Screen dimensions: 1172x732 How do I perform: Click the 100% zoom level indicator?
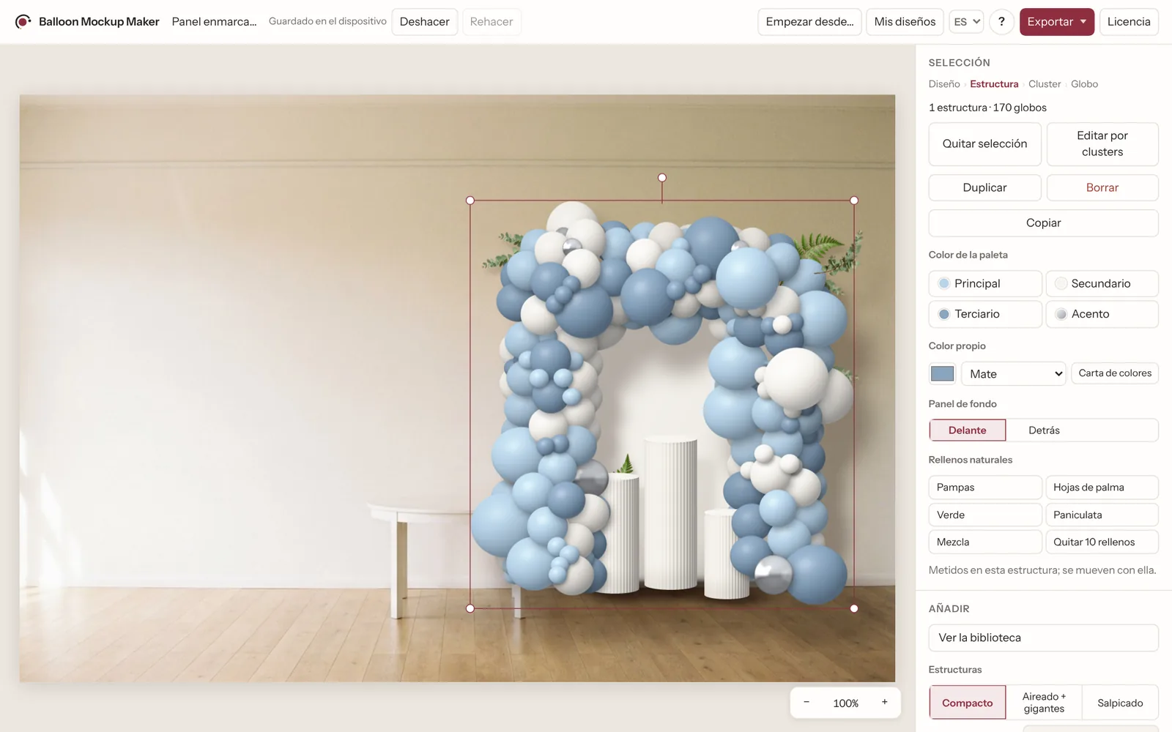845,703
